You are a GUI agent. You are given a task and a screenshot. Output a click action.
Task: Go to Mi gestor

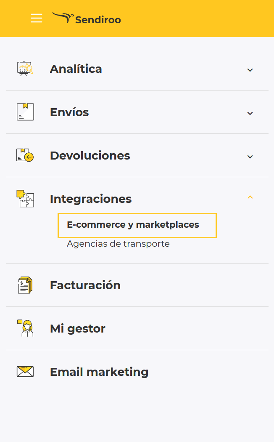(77, 328)
